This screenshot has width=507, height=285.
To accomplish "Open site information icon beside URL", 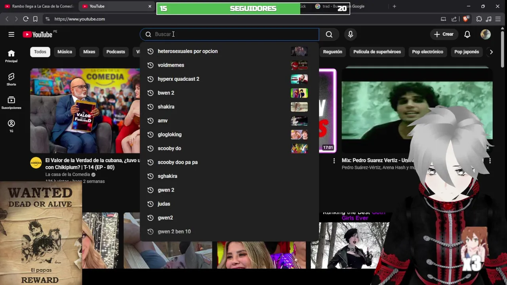I will coord(47,19).
